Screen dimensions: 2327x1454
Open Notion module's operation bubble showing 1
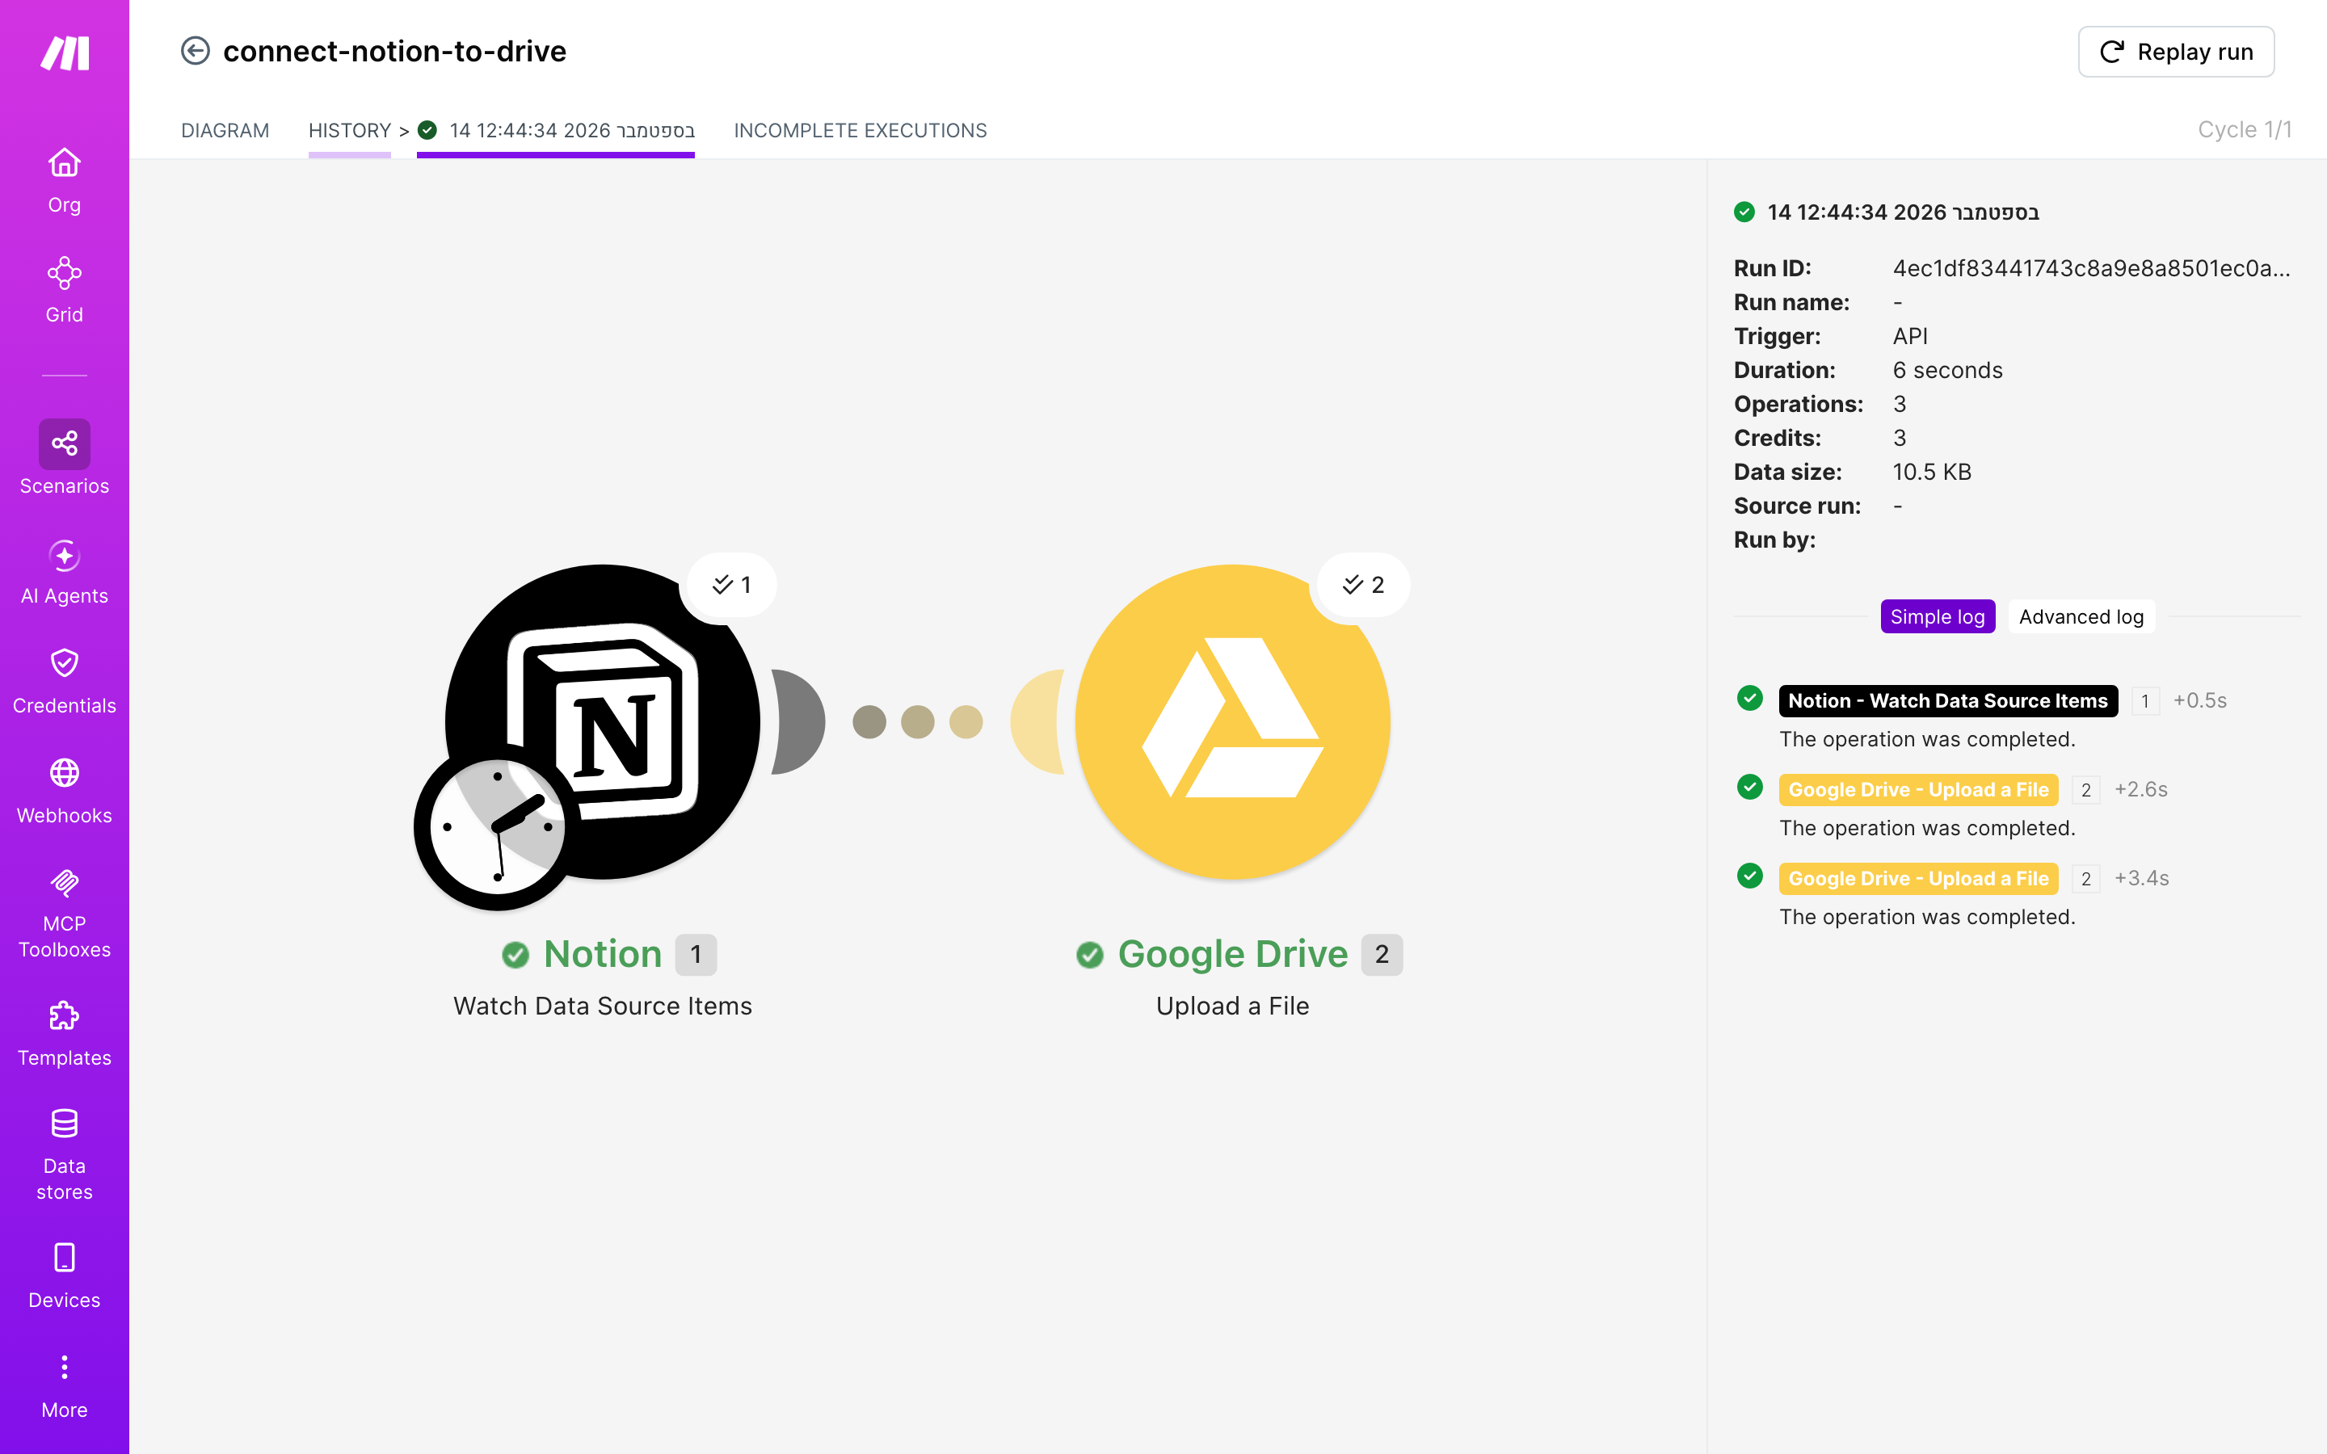(730, 585)
